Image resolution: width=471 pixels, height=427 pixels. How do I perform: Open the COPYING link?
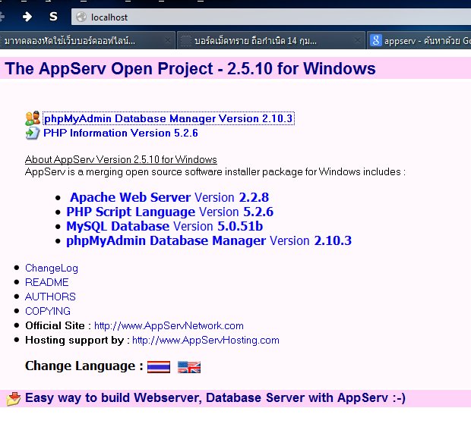tap(48, 311)
